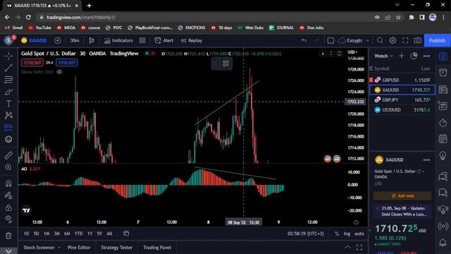Open watchlist advanced view pie icon
The height and width of the screenshot is (254, 451).
(414, 56)
